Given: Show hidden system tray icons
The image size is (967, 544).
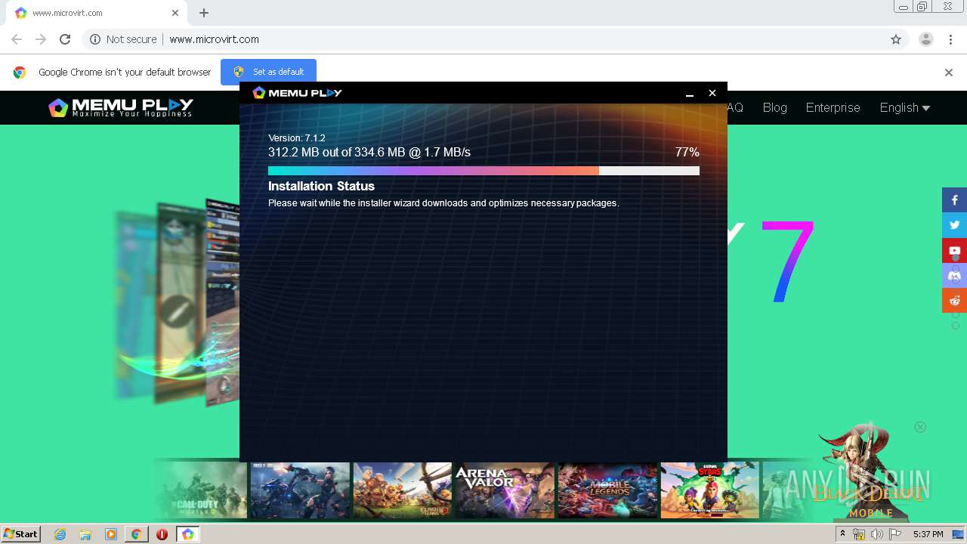Looking at the screenshot, I should click(842, 534).
